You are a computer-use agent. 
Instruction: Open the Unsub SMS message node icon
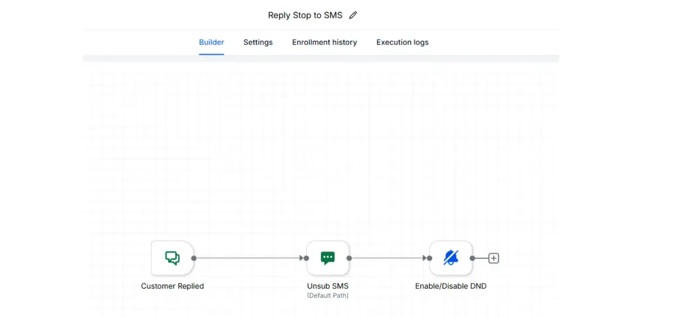(x=328, y=258)
